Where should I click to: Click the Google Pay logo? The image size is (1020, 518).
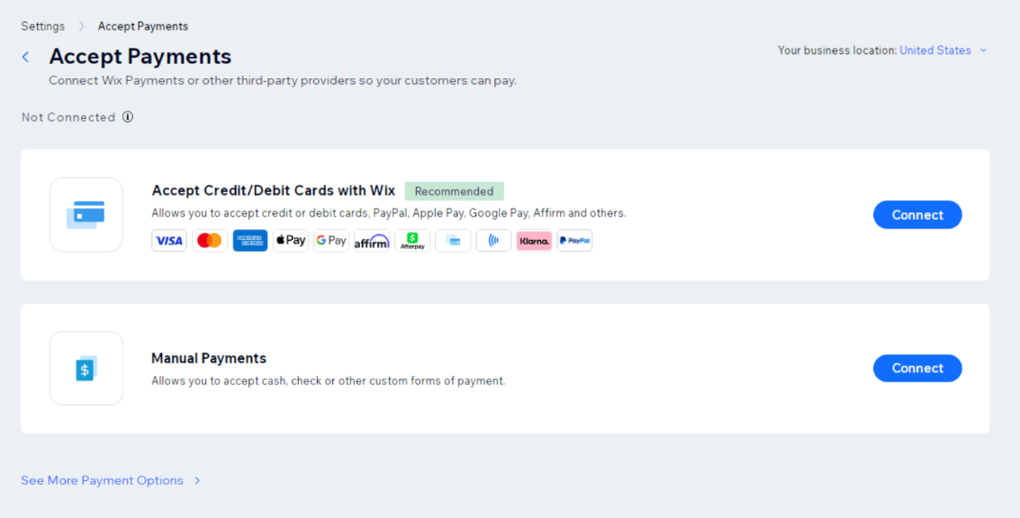coord(331,241)
